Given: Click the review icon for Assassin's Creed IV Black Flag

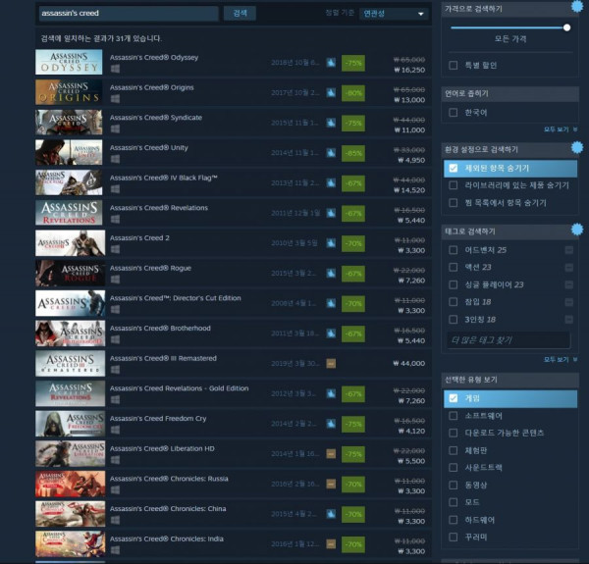Looking at the screenshot, I should [331, 183].
